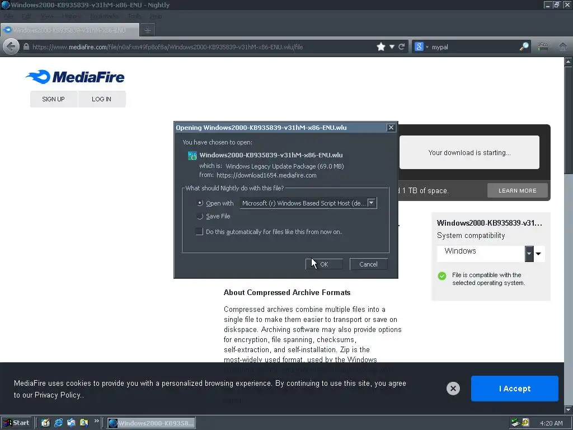
Task: Click the magnifying glass search icon
Action: (524, 46)
